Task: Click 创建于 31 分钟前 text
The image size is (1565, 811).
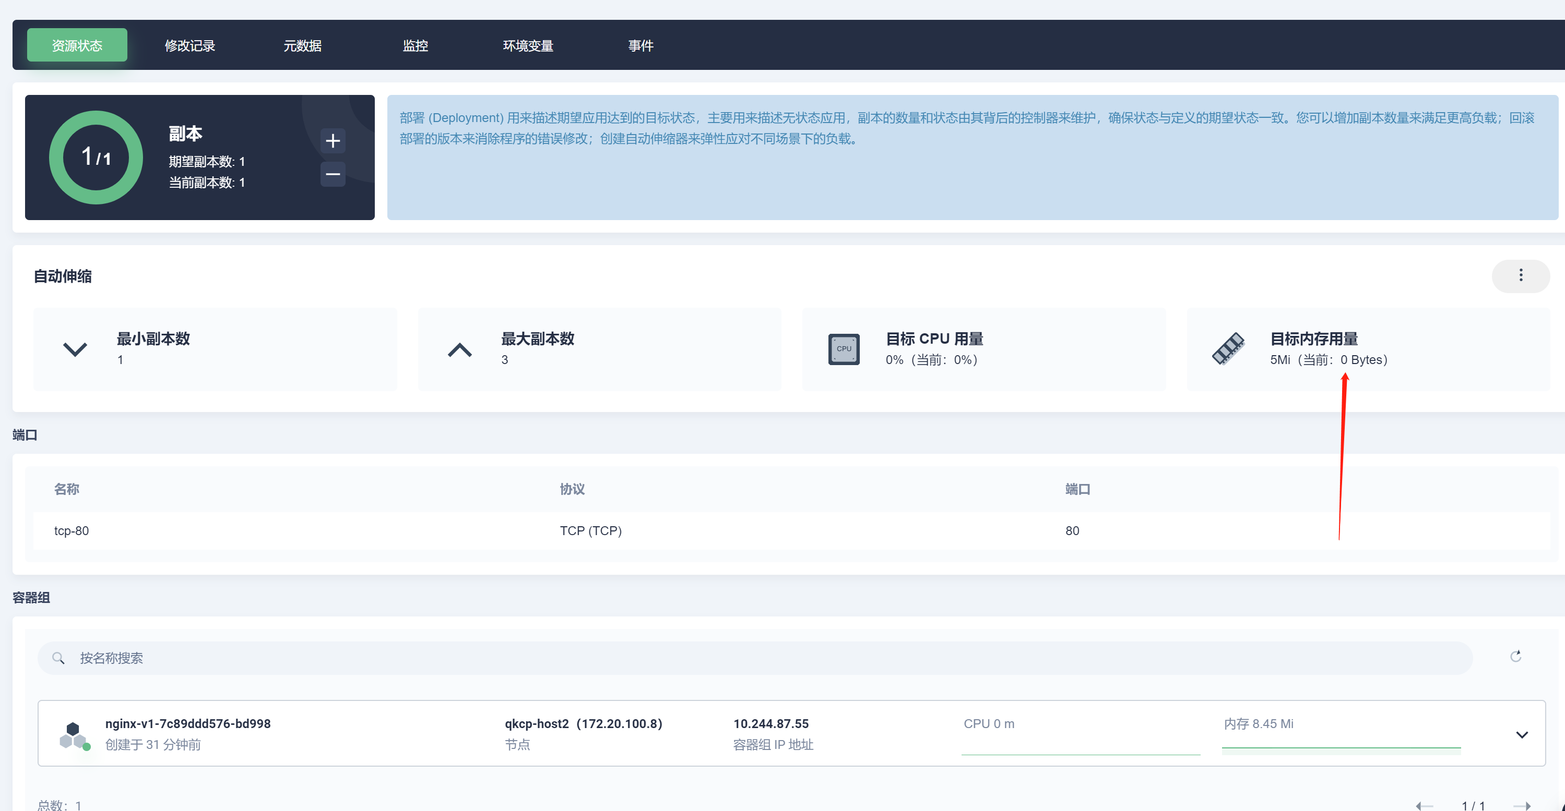Action: coord(153,744)
